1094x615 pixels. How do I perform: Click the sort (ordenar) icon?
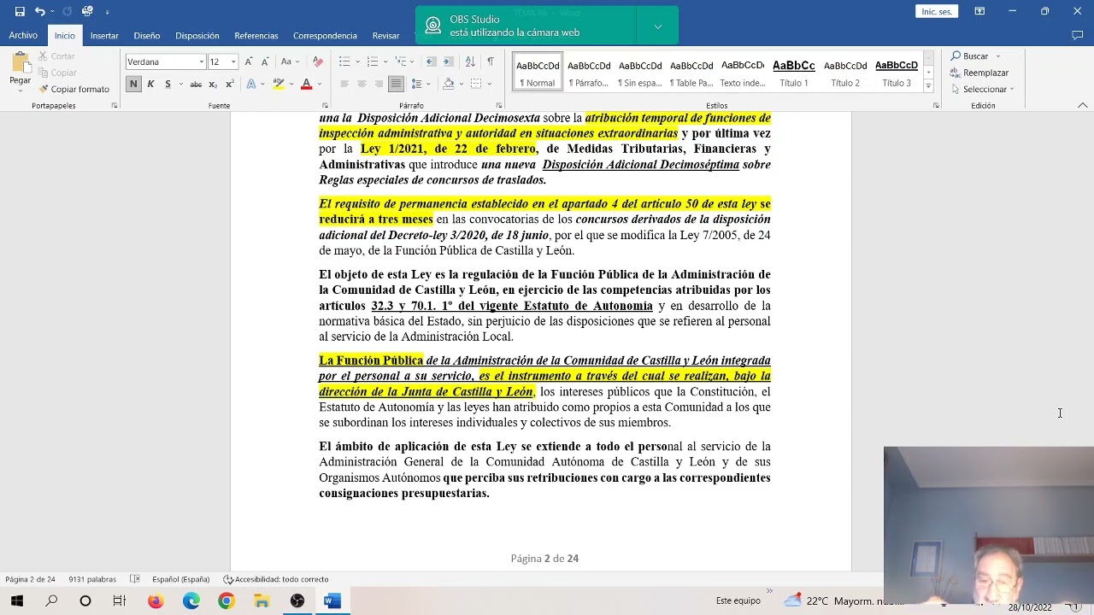click(472, 62)
